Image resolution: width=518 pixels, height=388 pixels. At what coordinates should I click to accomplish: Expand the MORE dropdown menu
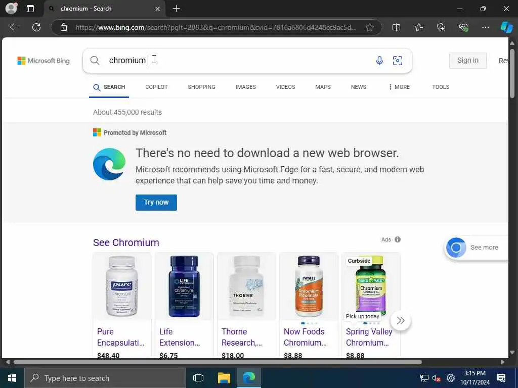(x=399, y=87)
